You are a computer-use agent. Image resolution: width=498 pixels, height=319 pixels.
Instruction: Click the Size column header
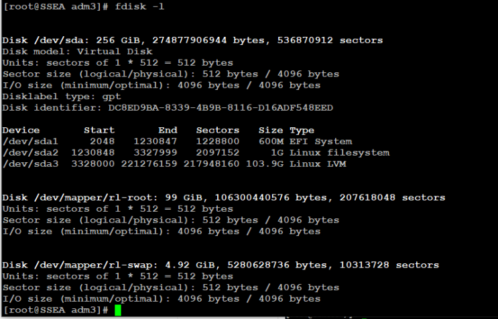point(271,130)
